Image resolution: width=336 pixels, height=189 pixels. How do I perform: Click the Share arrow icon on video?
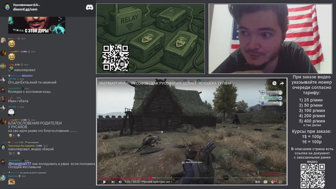point(282,83)
